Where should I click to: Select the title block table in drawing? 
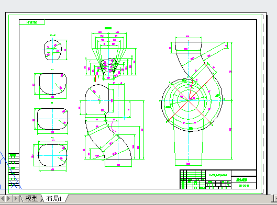point(218,179)
